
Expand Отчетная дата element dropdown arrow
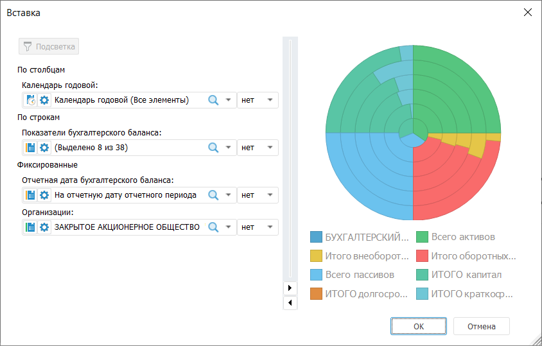coord(228,195)
